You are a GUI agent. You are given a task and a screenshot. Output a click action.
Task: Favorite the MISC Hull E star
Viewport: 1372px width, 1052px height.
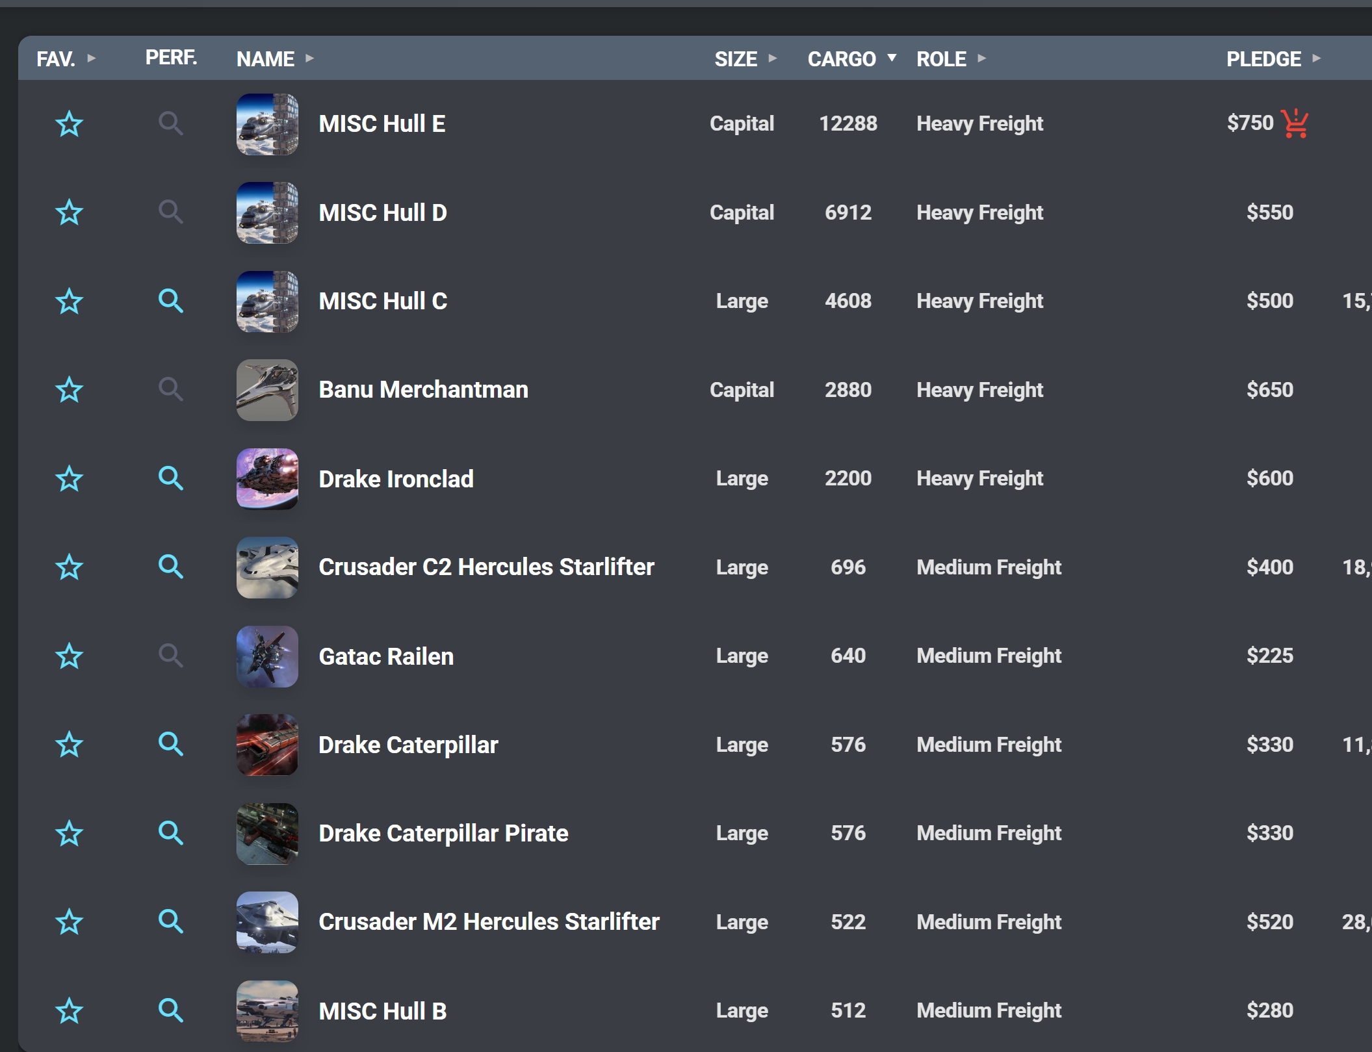69,123
